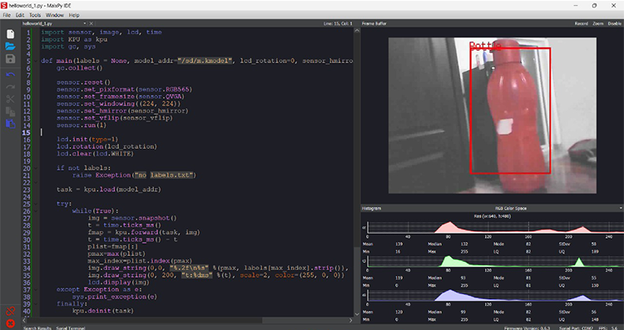Click the editor horizontal scrollbar thumb
Viewport: 624px width, 330px height.
tap(144, 320)
